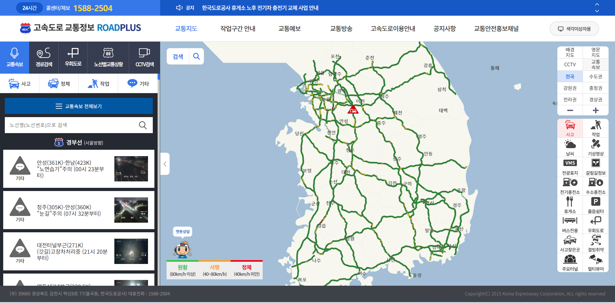This screenshot has height=303, width=615.
Task: Open the 한국도로공사 휴게소 전기차 충전기 notice
Action: [x=260, y=8]
